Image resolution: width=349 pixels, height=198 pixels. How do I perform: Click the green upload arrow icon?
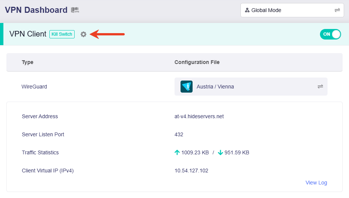(x=177, y=152)
